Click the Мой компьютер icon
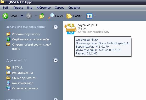 click(8, 83)
